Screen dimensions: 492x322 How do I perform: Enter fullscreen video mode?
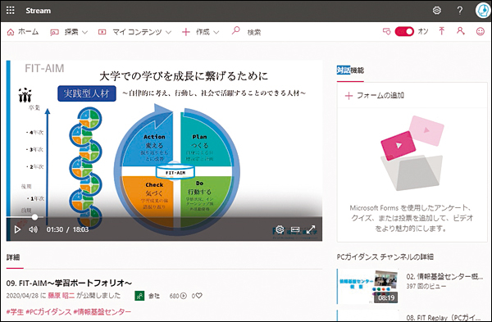311,229
